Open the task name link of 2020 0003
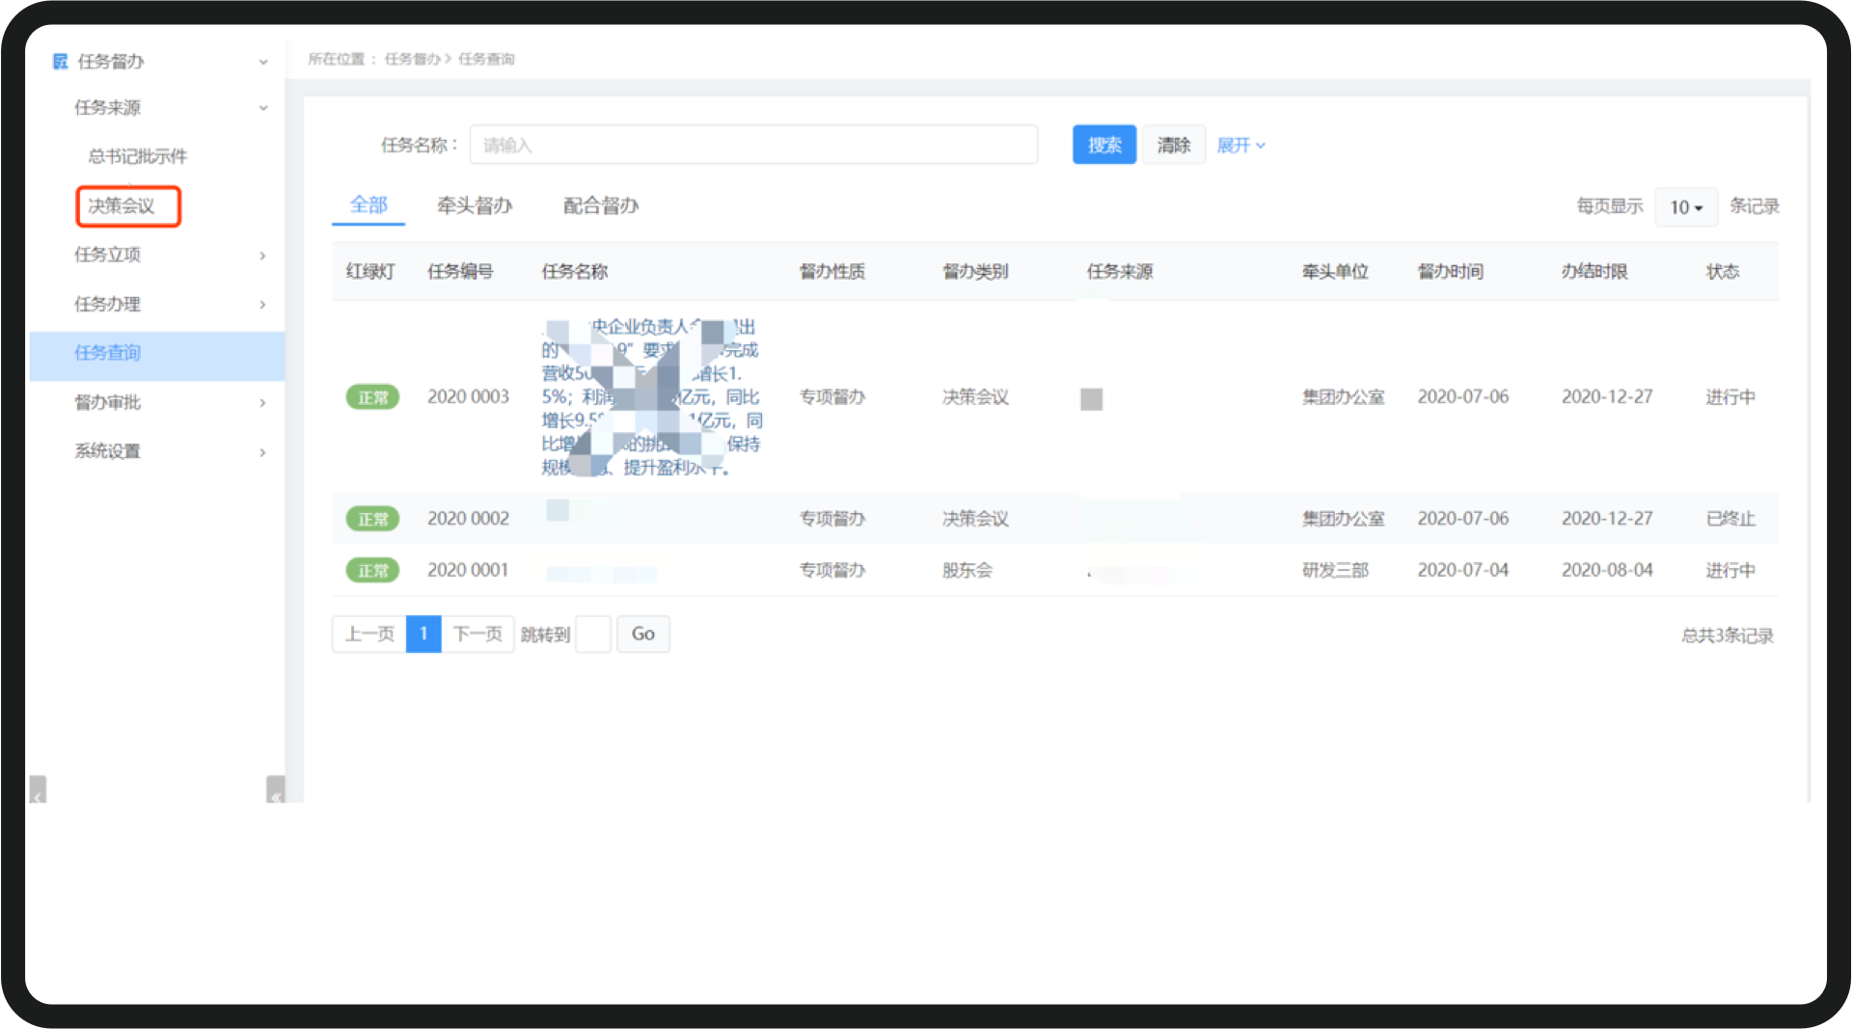The image size is (1852, 1029). click(652, 397)
